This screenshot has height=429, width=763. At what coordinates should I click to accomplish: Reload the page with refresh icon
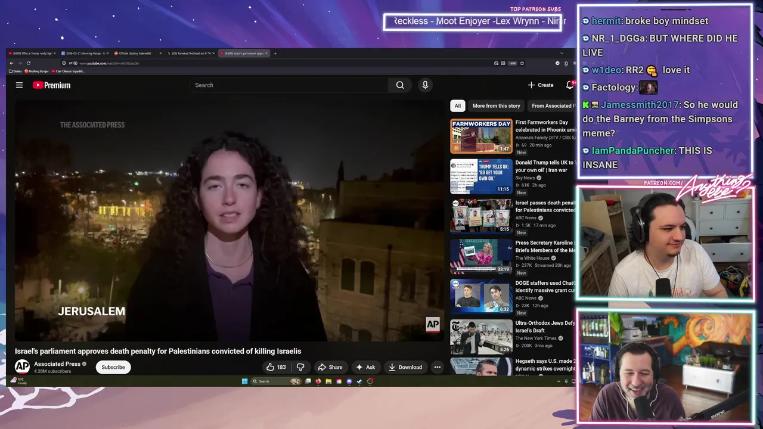click(28, 63)
